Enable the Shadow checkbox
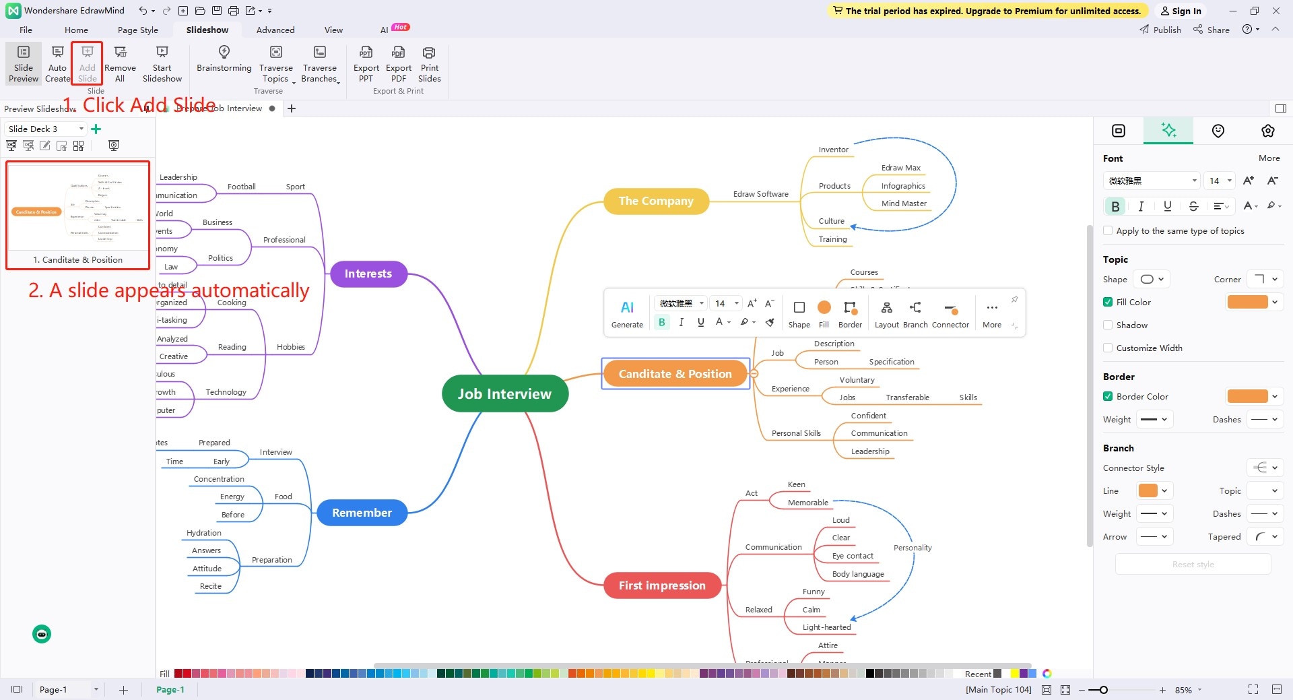Viewport: 1293px width, 700px height. 1108,325
